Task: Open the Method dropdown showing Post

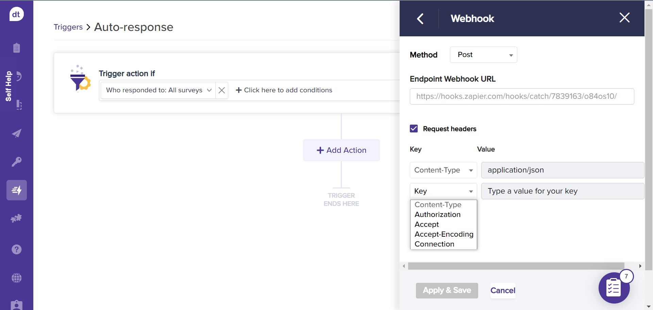Action: [483, 55]
